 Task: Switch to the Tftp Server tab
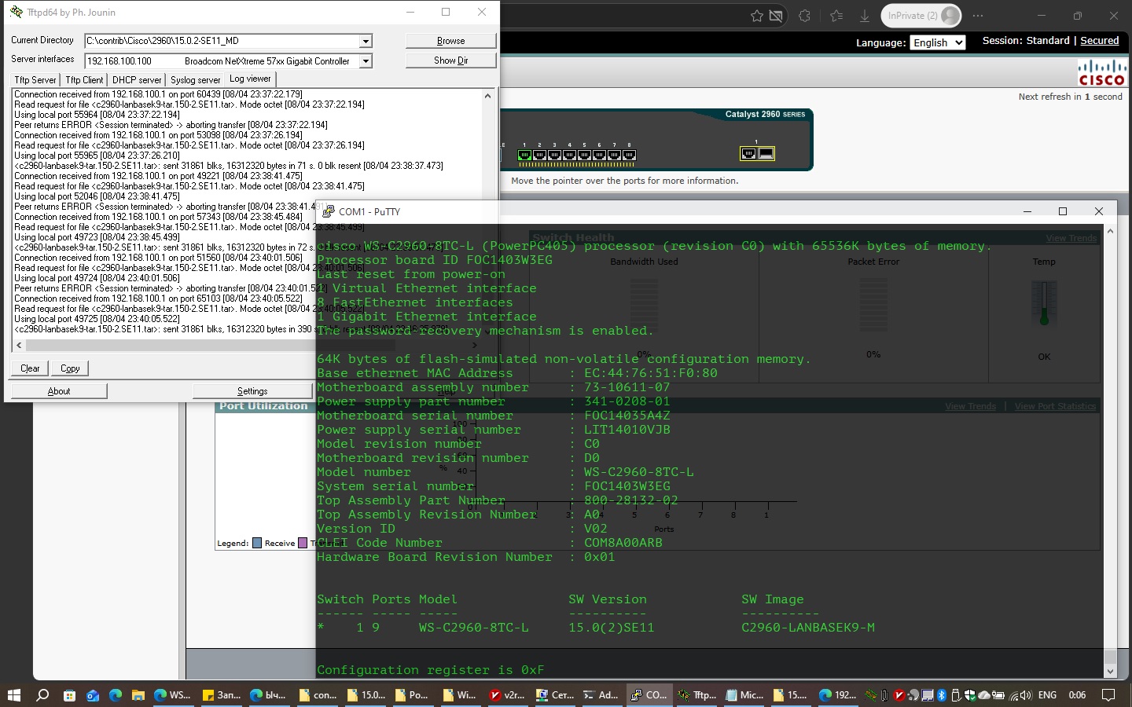[x=35, y=80]
